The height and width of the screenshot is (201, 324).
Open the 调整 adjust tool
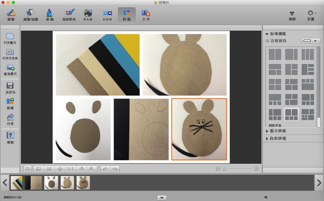(11, 15)
